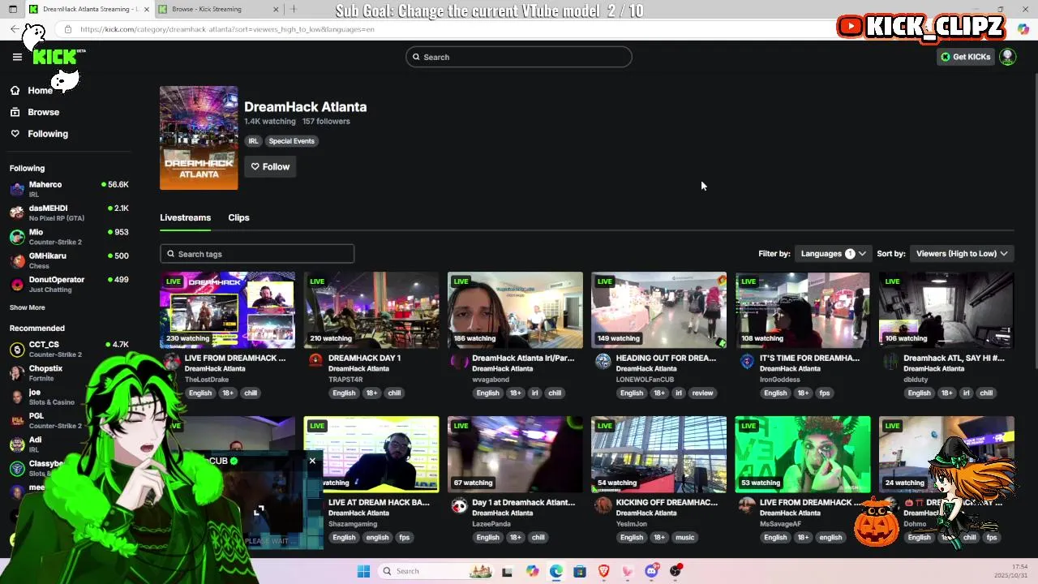
Task: Close the floating mini player popup
Action: tap(312, 461)
